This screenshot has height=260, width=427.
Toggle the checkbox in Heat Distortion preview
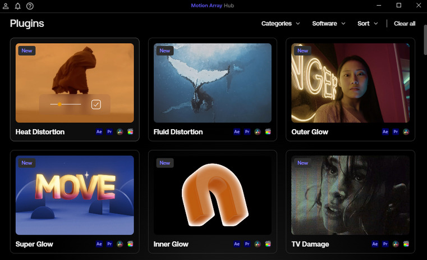[96, 104]
